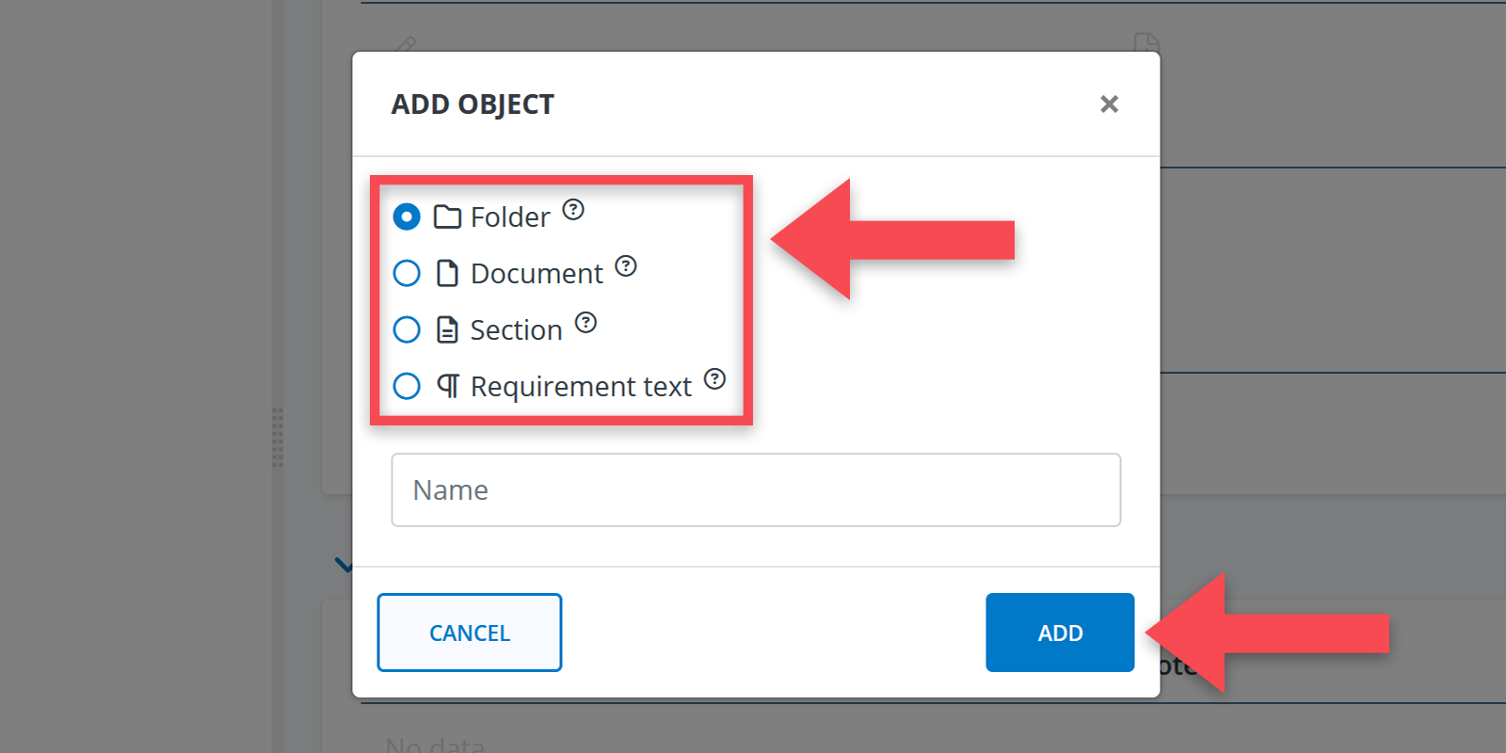1506x753 pixels.
Task: Click the blue Add button
Action: point(1060,633)
